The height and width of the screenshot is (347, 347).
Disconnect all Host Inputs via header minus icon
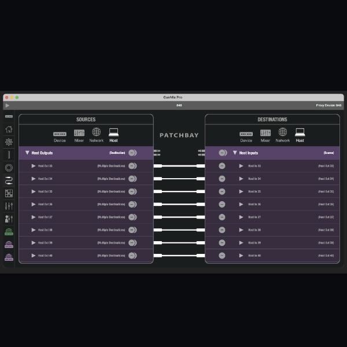coord(223,153)
